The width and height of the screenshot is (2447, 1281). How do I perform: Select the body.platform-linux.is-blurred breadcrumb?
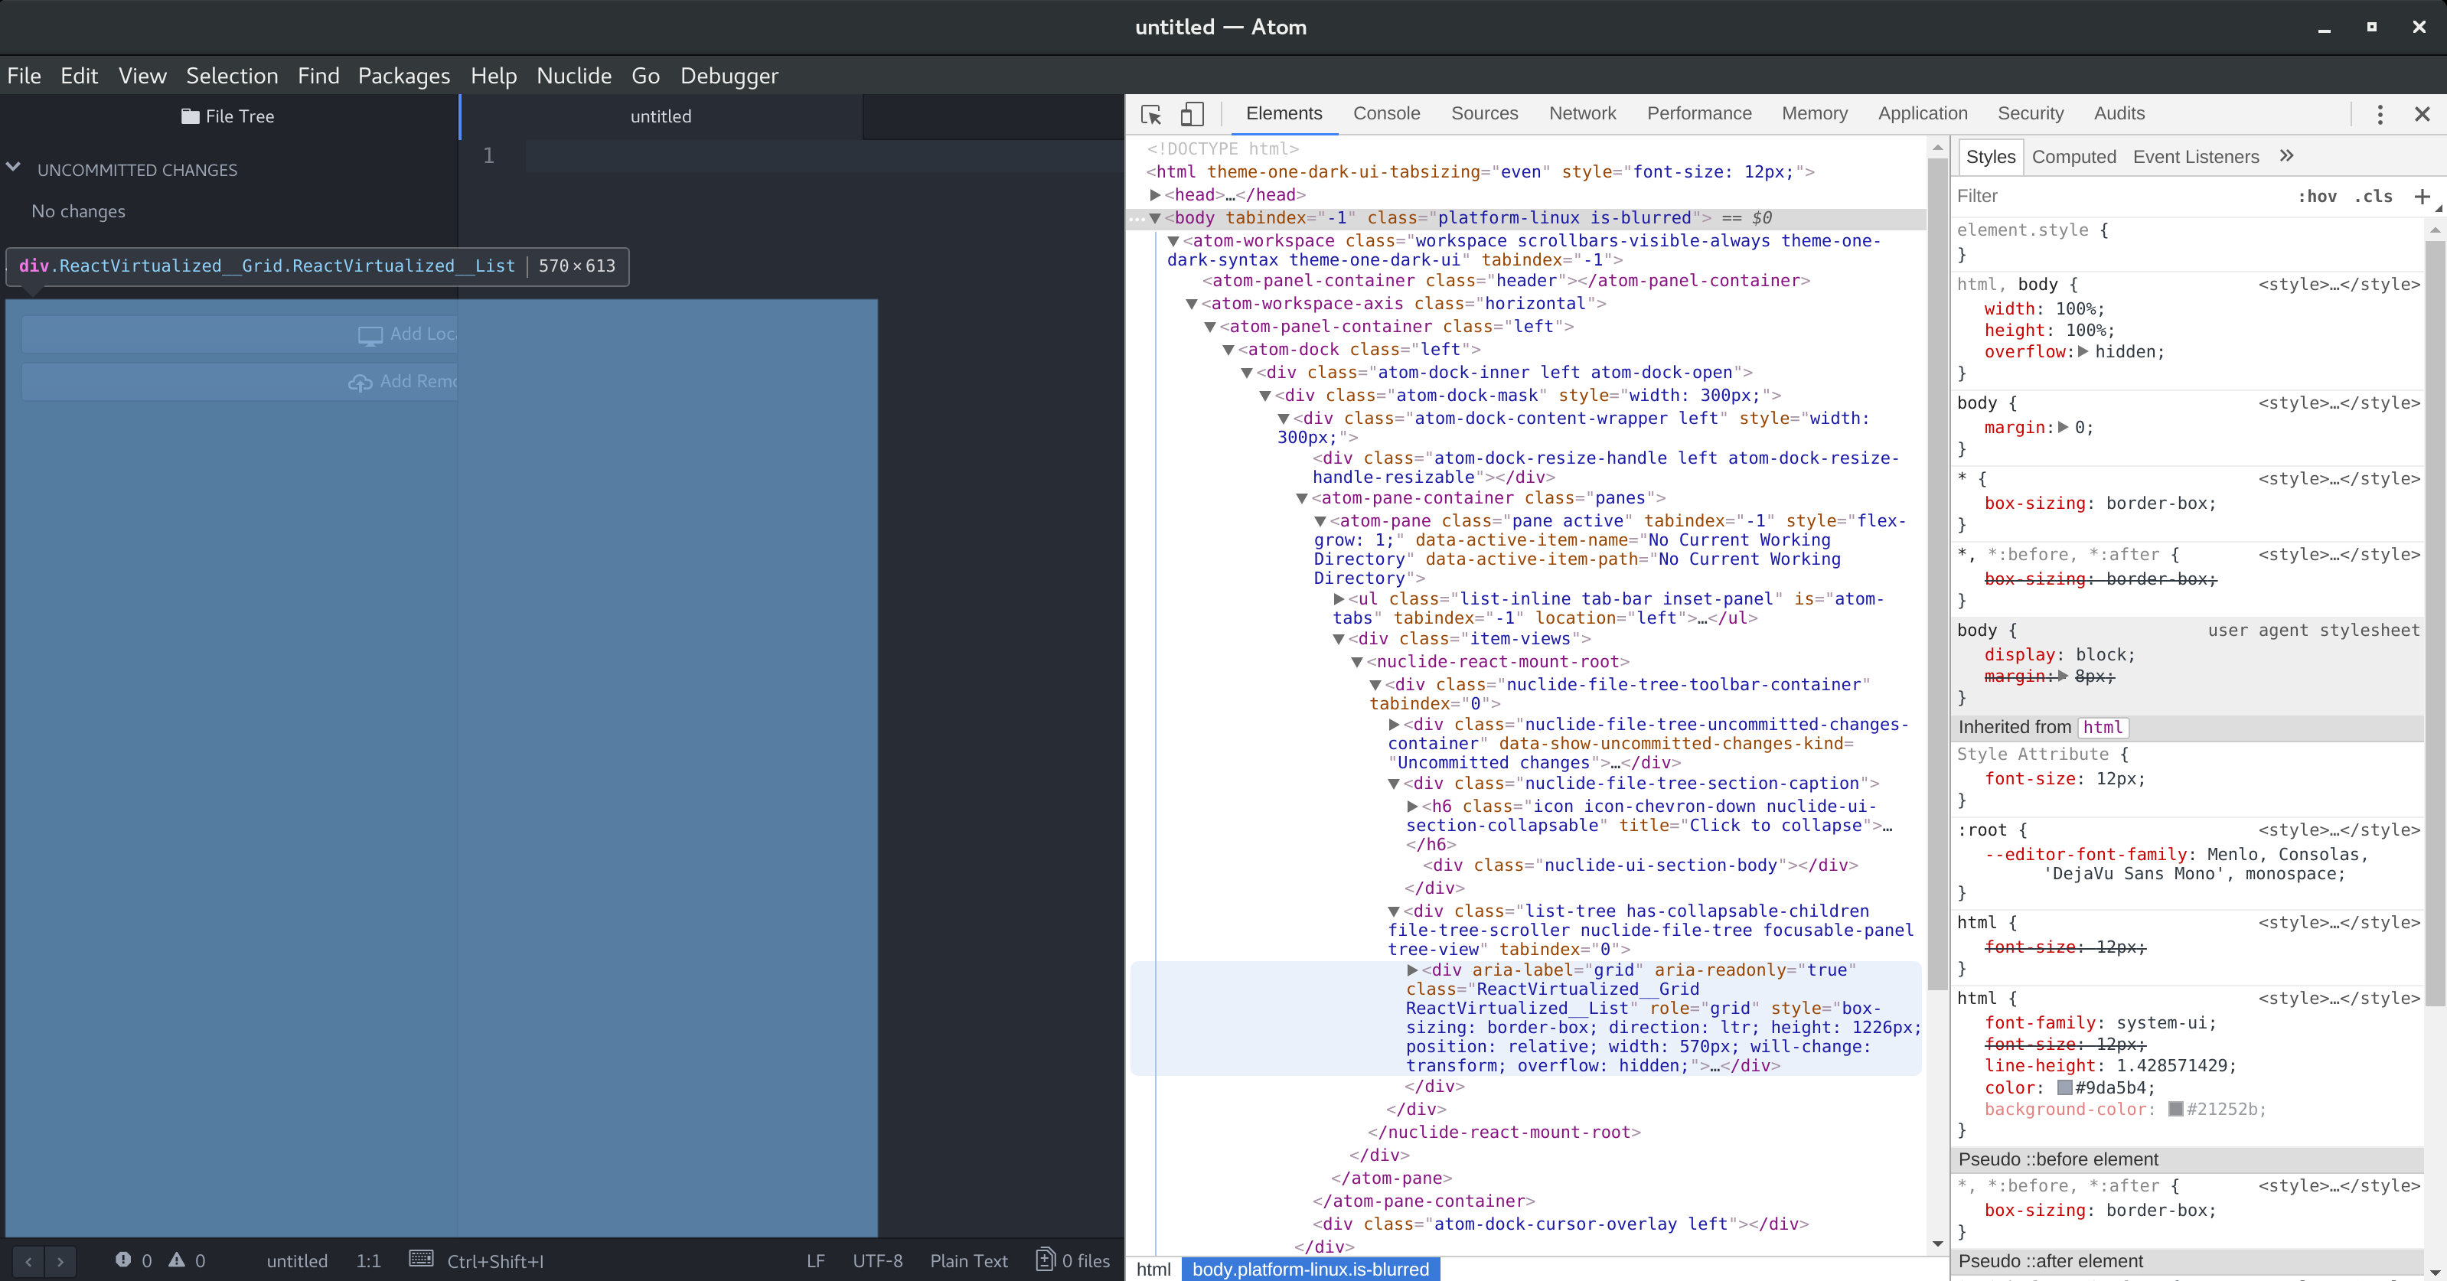[1311, 1269]
